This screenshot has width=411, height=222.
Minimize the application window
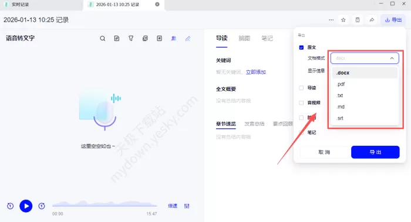(381, 4)
